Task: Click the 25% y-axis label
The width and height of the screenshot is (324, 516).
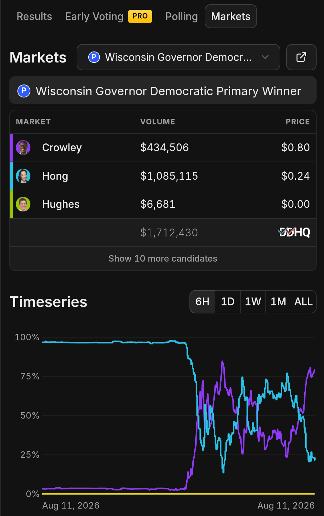Action: point(30,455)
